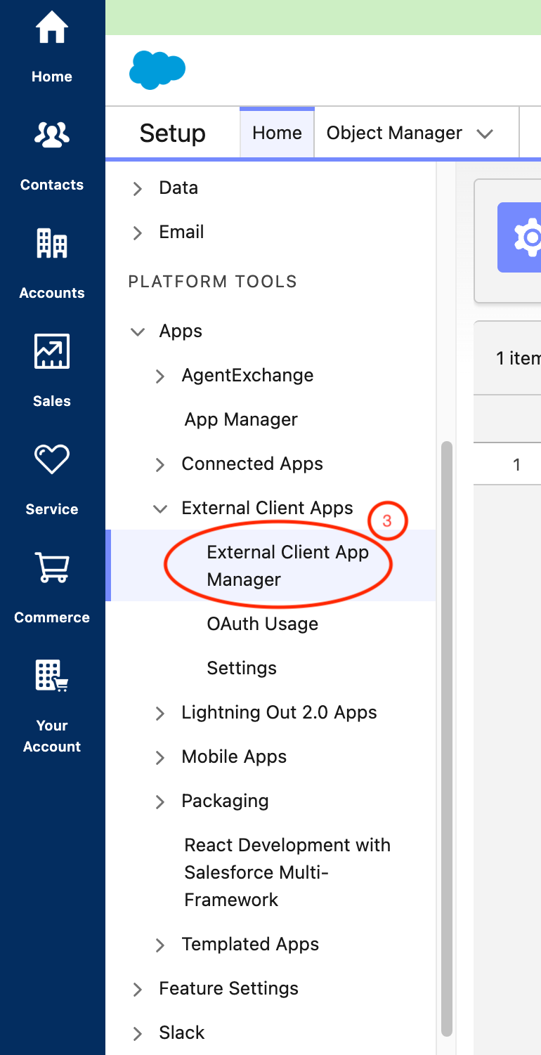
Task: Expand the Slack section
Action: pos(138,1033)
